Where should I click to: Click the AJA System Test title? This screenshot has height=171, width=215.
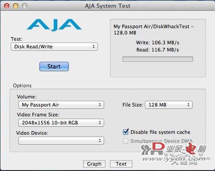108,6
